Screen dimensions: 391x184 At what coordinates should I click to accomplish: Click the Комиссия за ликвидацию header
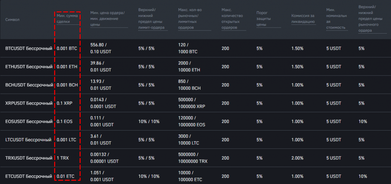pyautogui.click(x=303, y=19)
